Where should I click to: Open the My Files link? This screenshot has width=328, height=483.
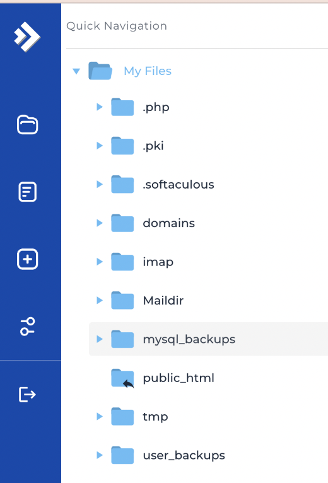point(148,71)
